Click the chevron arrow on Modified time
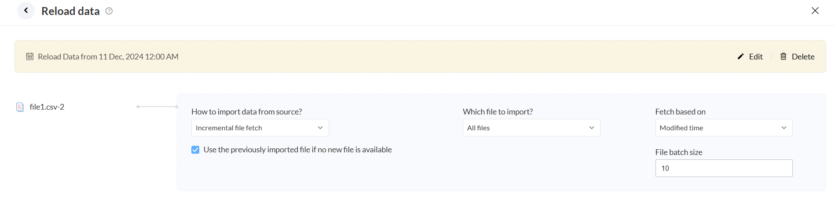Screen dimensions: 835x210 784,128
